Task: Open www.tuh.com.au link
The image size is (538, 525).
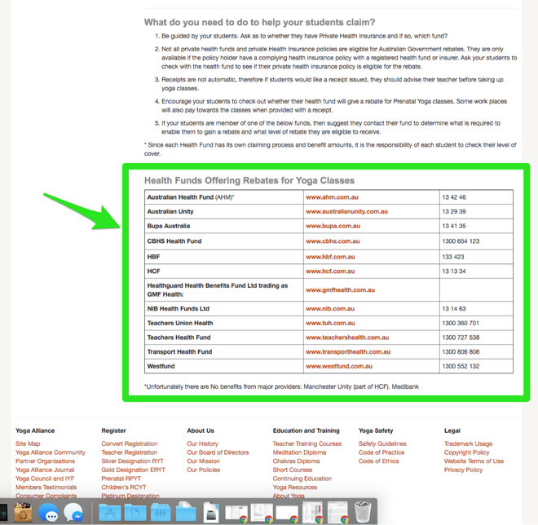Action: pos(330,324)
